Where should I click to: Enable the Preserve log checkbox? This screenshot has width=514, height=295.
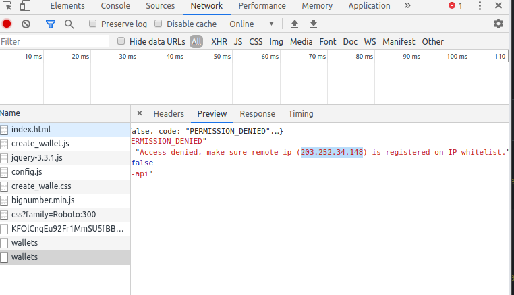click(x=93, y=24)
